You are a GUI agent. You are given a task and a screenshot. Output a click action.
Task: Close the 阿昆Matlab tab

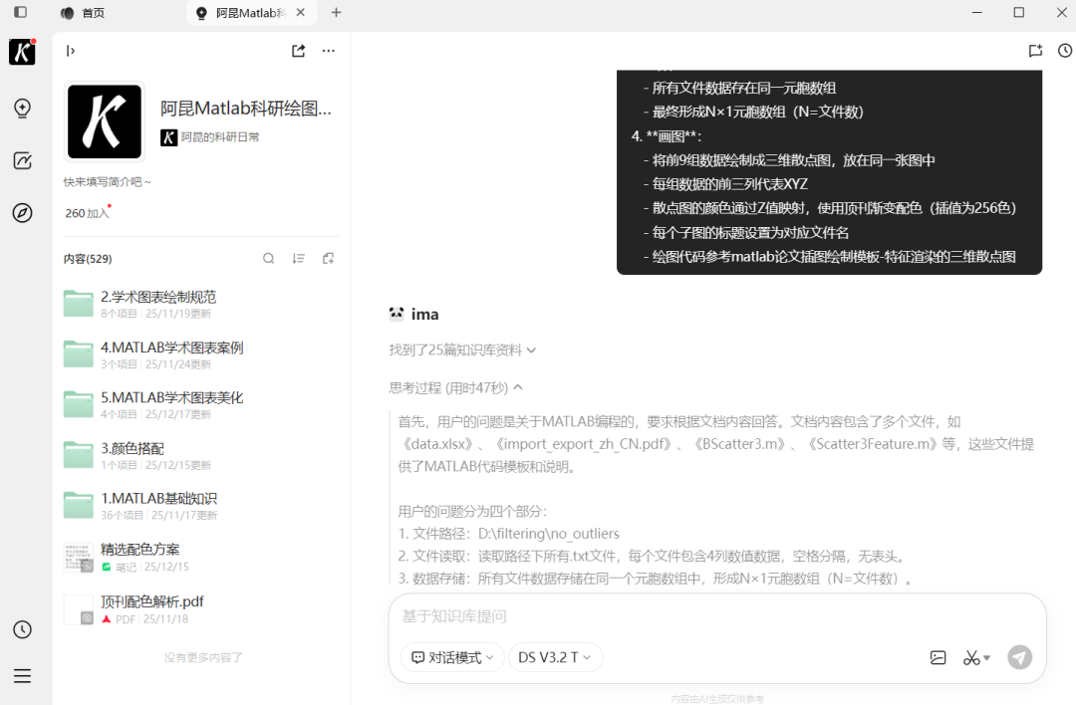coord(301,12)
